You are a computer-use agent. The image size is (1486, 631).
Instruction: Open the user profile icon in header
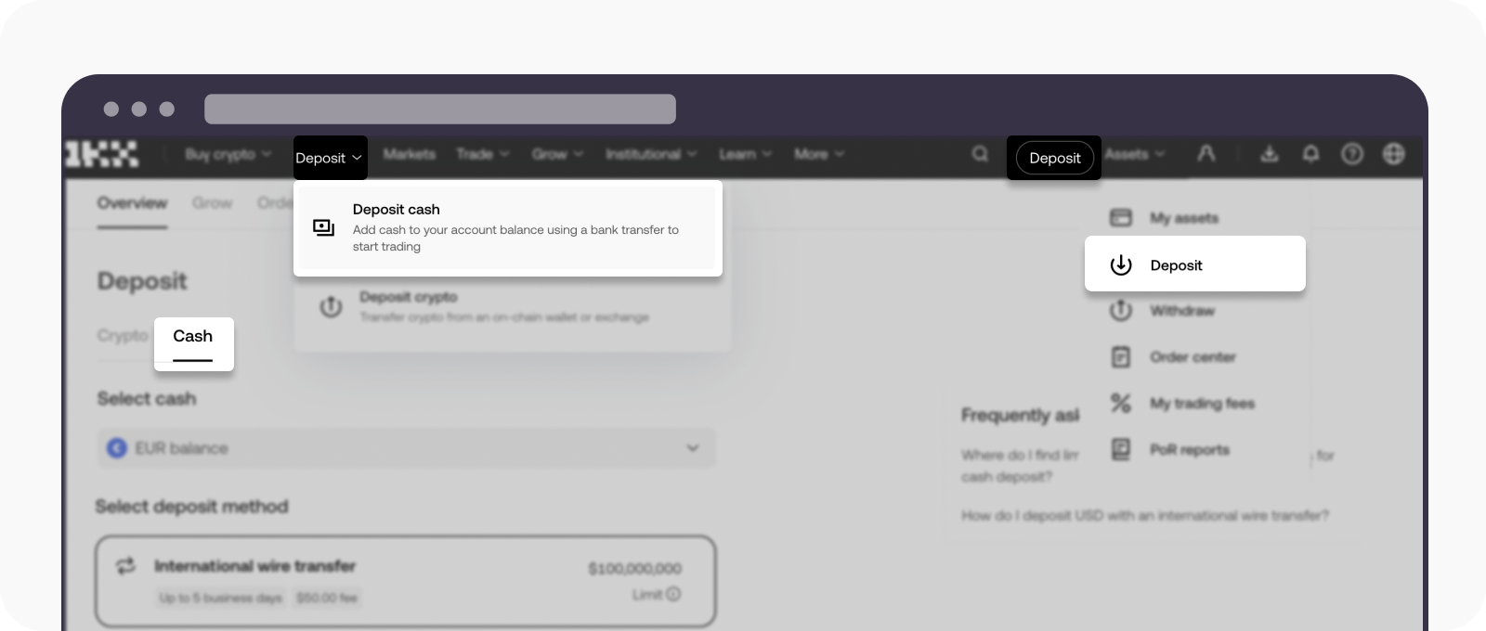[1206, 154]
